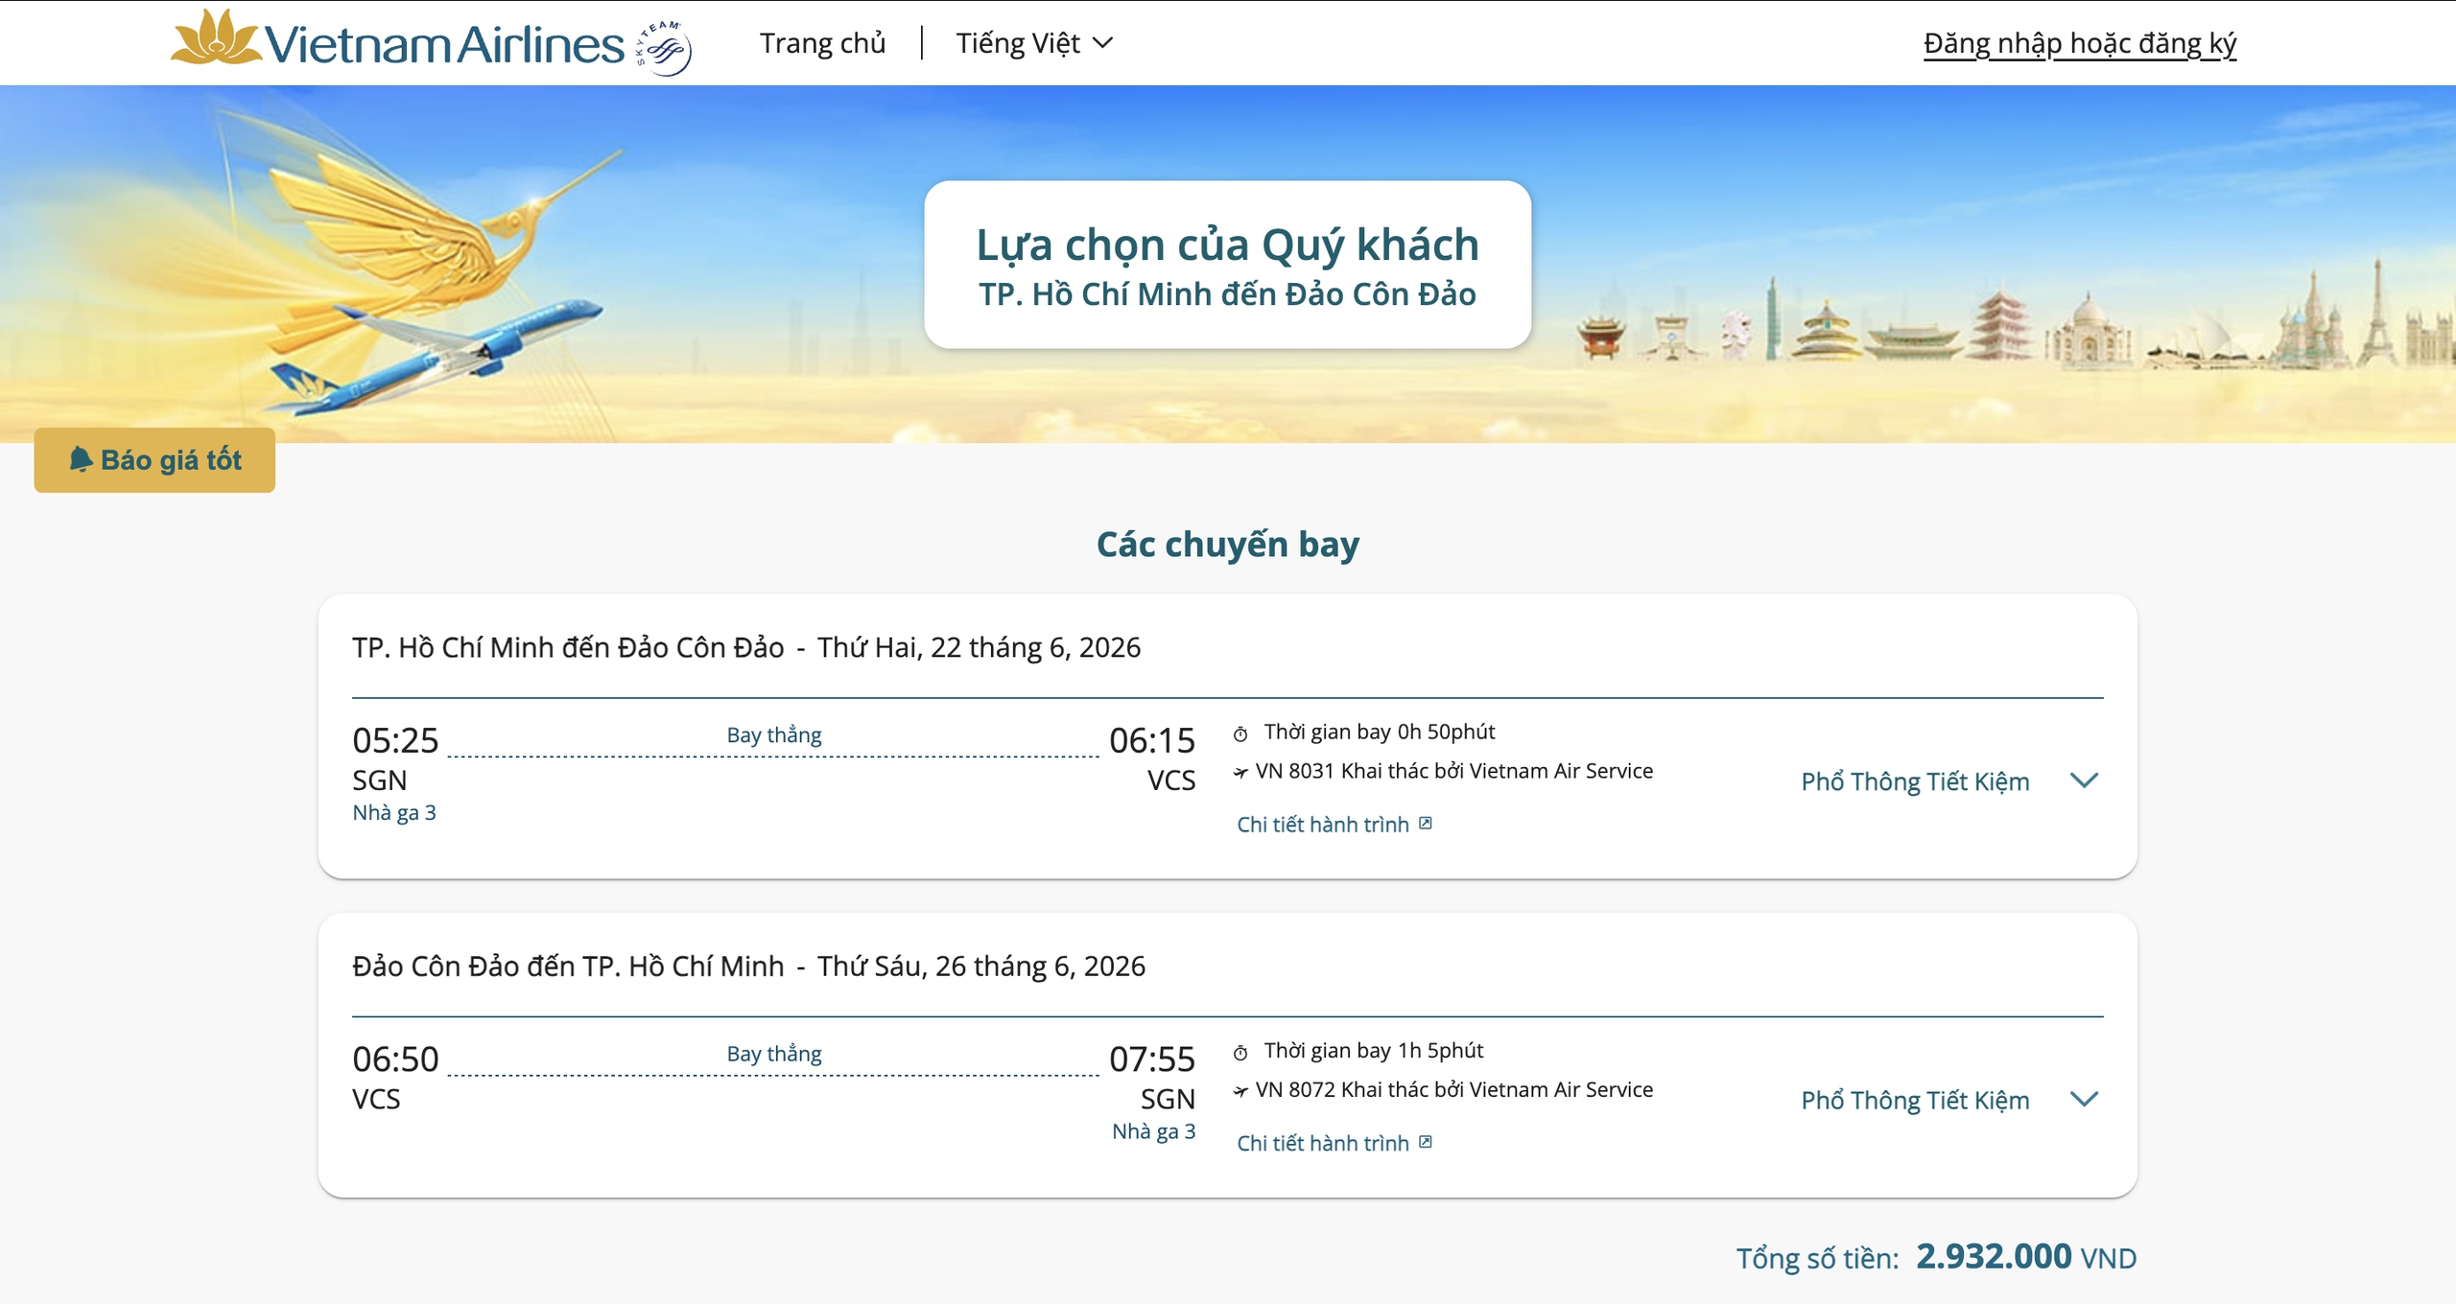Screen dimensions: 2456x1304
Task: Click outbound header Thứ Hai, 22 tháng 6, 2026
Action: [979, 647]
